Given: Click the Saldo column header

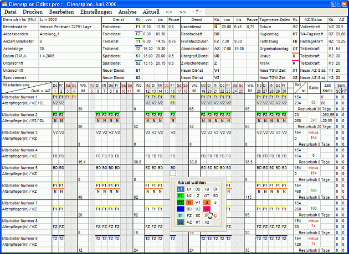Looking at the screenshot, I should point(314,88).
